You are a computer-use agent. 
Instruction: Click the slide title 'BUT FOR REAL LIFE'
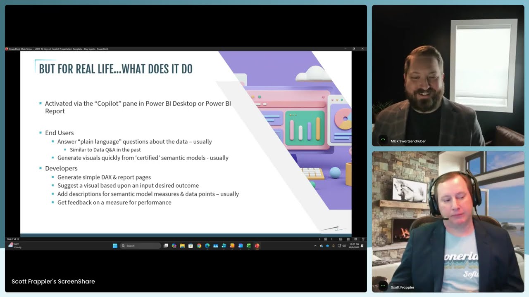coord(116,69)
